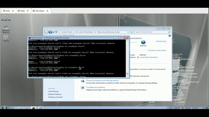Click Network and Sharing Center breadcrumb

108,32
